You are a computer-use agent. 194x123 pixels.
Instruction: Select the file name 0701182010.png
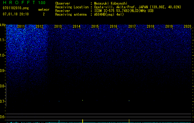point(16,8)
